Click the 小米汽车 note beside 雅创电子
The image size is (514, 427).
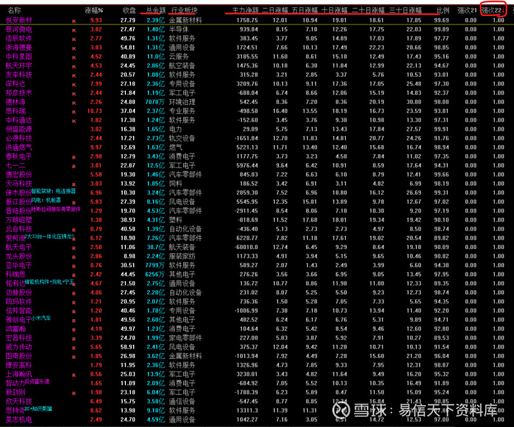click(x=41, y=318)
